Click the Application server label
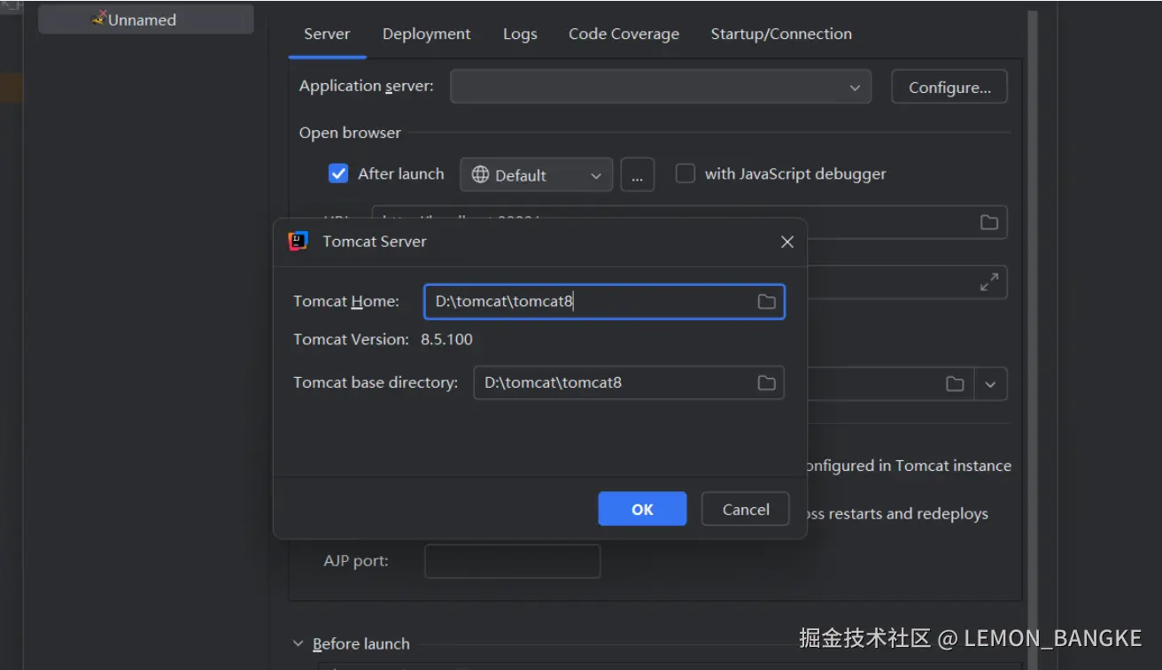The height and width of the screenshot is (670, 1162). (x=367, y=86)
